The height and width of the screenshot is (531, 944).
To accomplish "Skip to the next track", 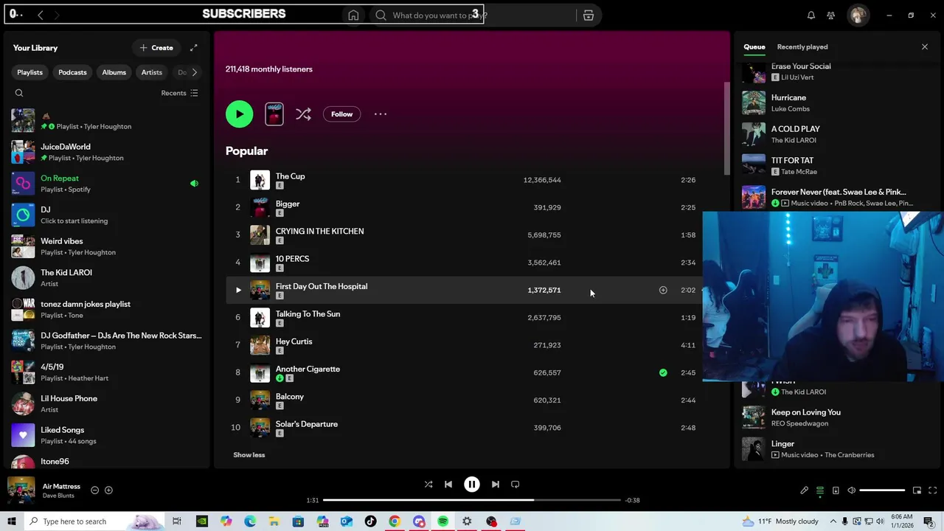I will [x=496, y=485].
